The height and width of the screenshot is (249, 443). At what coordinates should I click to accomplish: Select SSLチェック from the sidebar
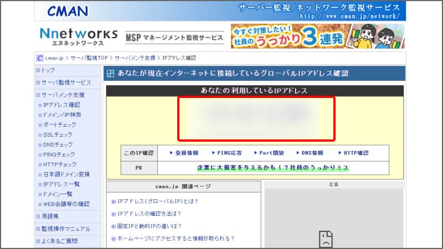point(58,134)
